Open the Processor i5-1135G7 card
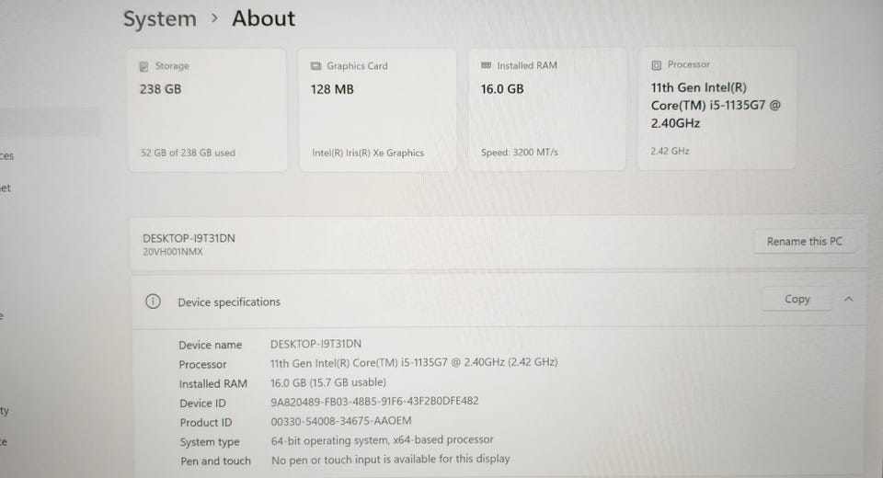The image size is (883, 478). [x=717, y=108]
